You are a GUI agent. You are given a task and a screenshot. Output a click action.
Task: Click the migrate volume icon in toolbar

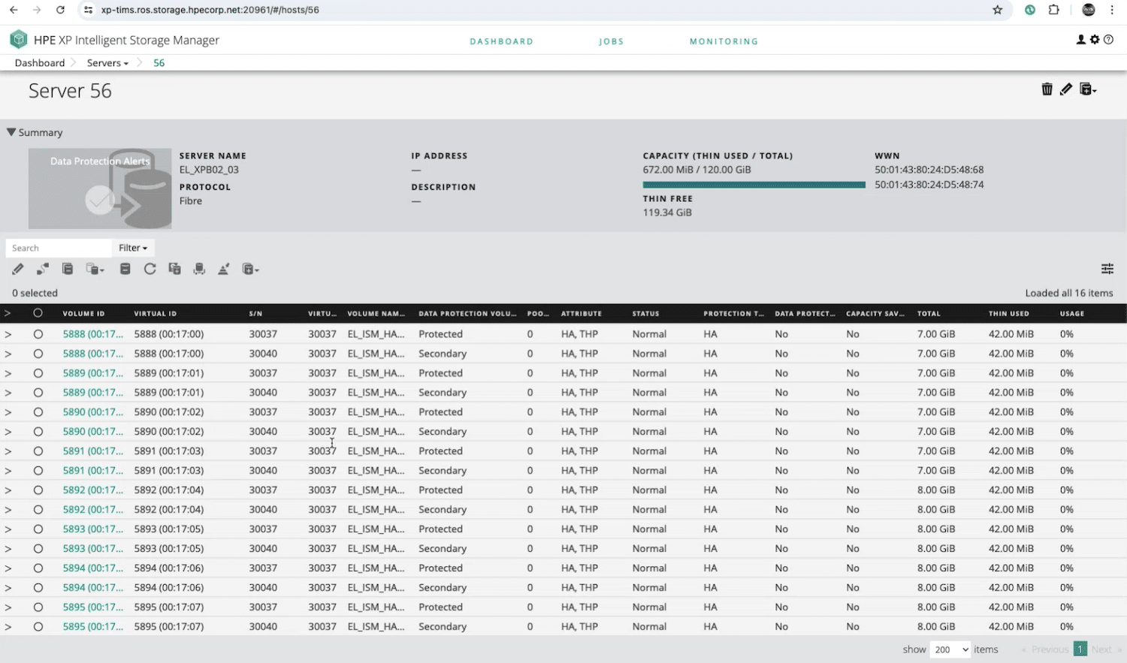(x=199, y=269)
